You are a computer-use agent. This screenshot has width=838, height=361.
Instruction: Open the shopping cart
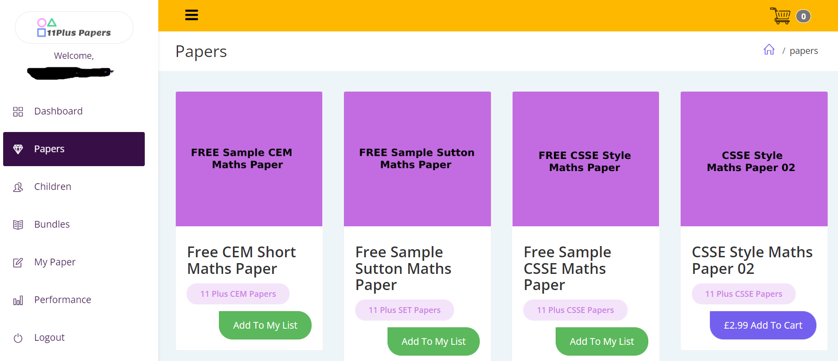(x=781, y=16)
